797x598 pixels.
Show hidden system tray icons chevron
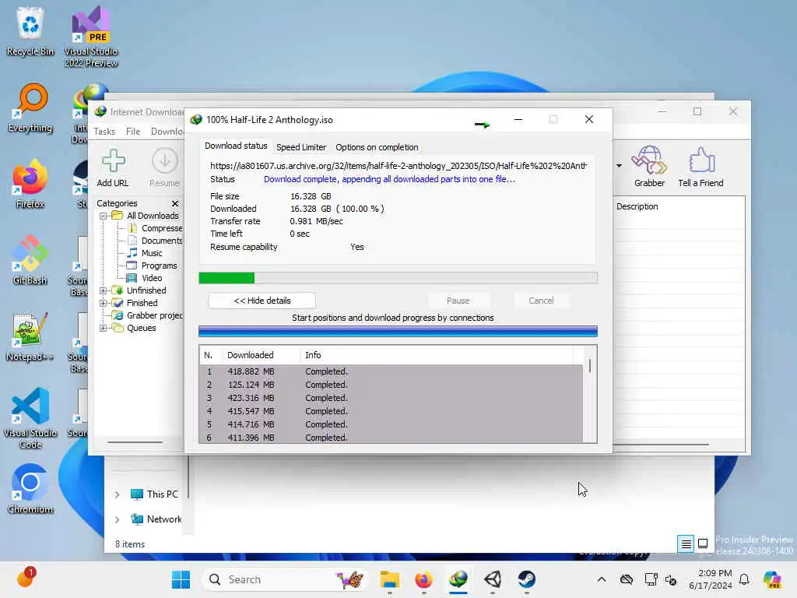[x=602, y=579]
